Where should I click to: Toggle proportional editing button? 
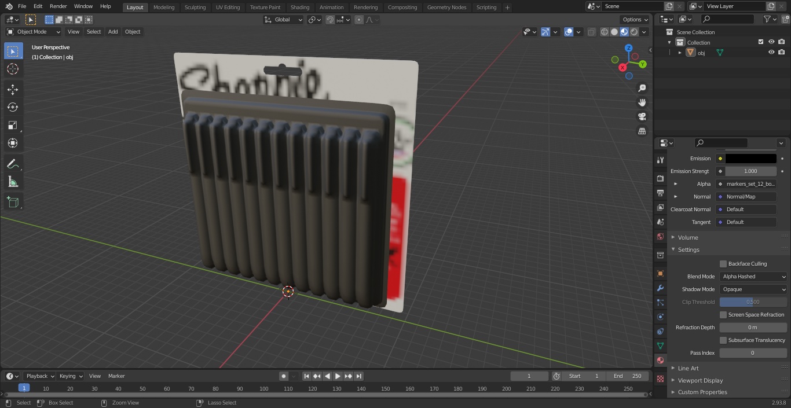pyautogui.click(x=359, y=20)
